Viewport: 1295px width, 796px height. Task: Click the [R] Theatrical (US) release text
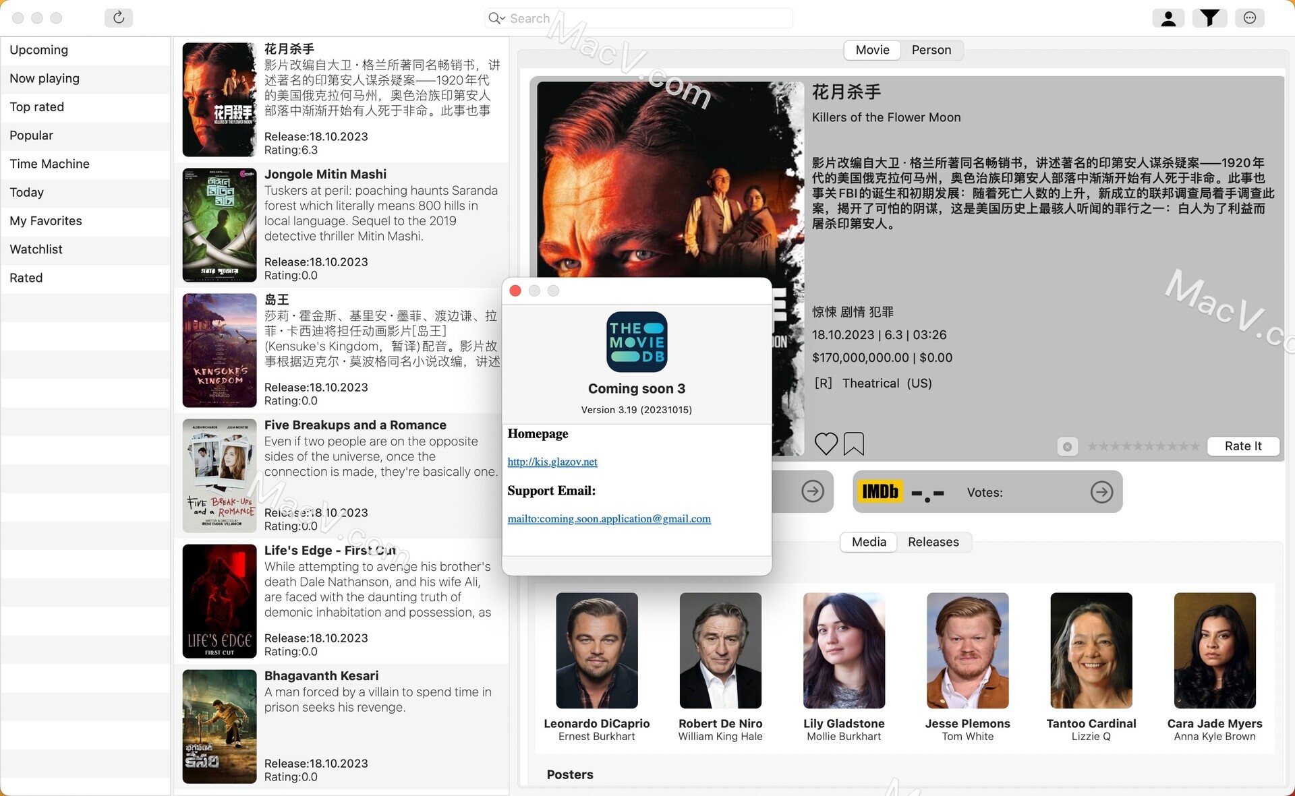(873, 383)
